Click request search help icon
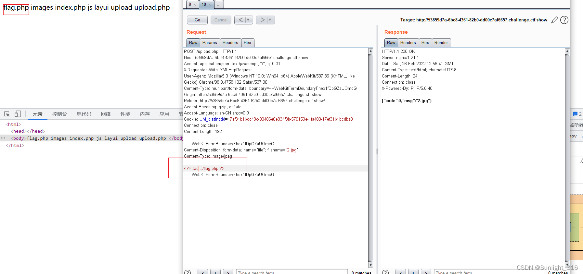This screenshot has height=274, width=583. [188, 272]
